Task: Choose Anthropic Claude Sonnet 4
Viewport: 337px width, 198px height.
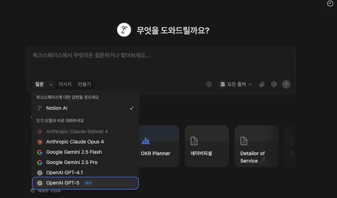Action: click(x=85, y=131)
